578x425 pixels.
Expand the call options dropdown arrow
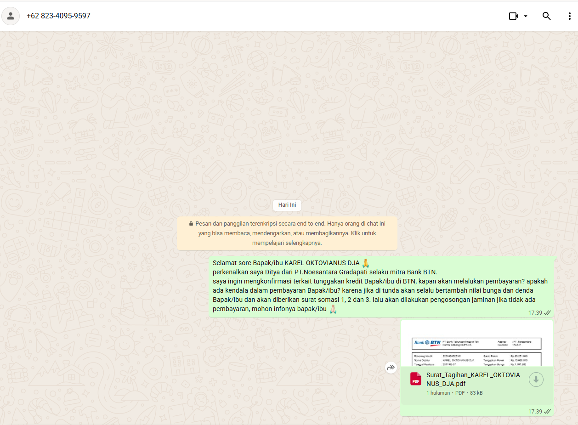click(x=526, y=16)
